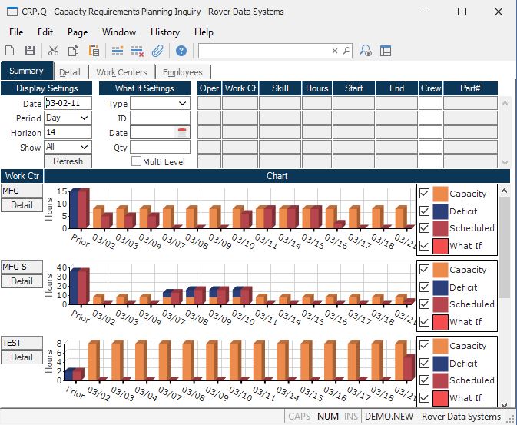The width and height of the screenshot is (517, 425).
Task: Click the Copy icon in toolbar
Action: click(x=73, y=51)
